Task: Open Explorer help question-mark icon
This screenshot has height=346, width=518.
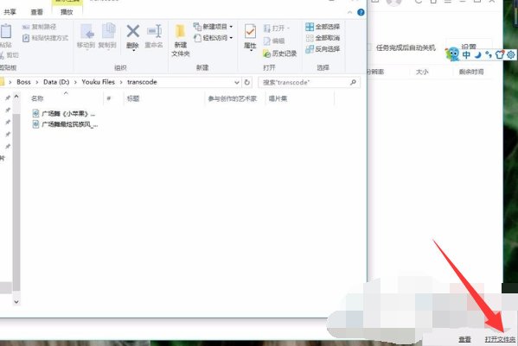Action: point(361,13)
